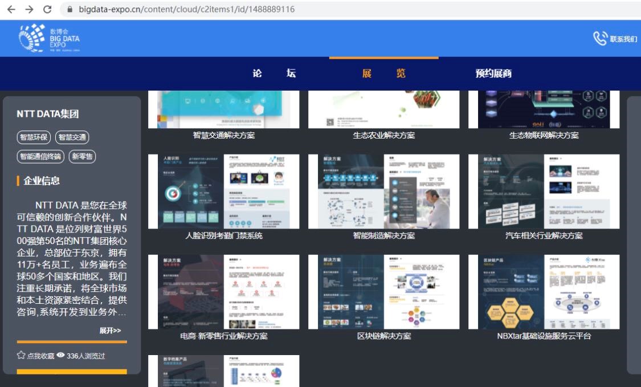Open 人脸识别考勤门禁系统 thumbnail
The height and width of the screenshot is (387, 641).
click(x=223, y=192)
